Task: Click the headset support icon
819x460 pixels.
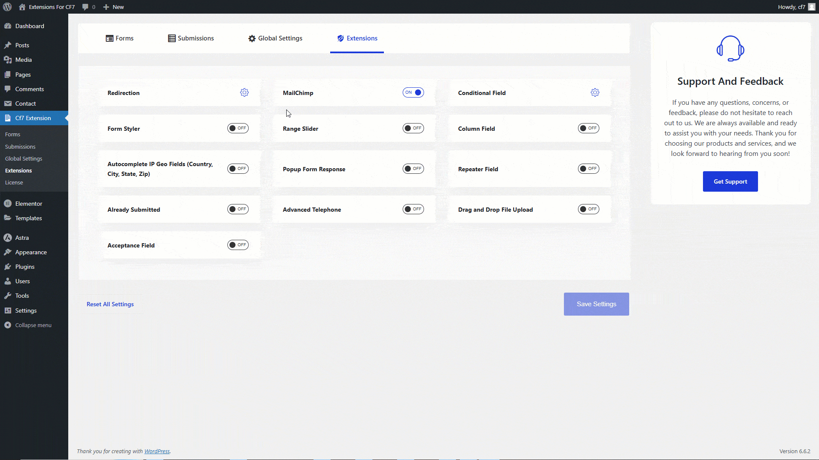Action: click(x=730, y=49)
